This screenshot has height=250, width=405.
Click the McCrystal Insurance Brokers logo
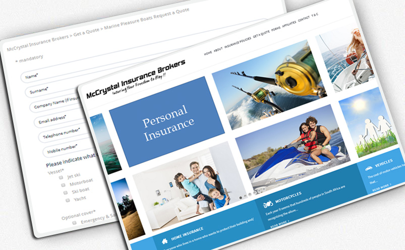[x=135, y=80]
